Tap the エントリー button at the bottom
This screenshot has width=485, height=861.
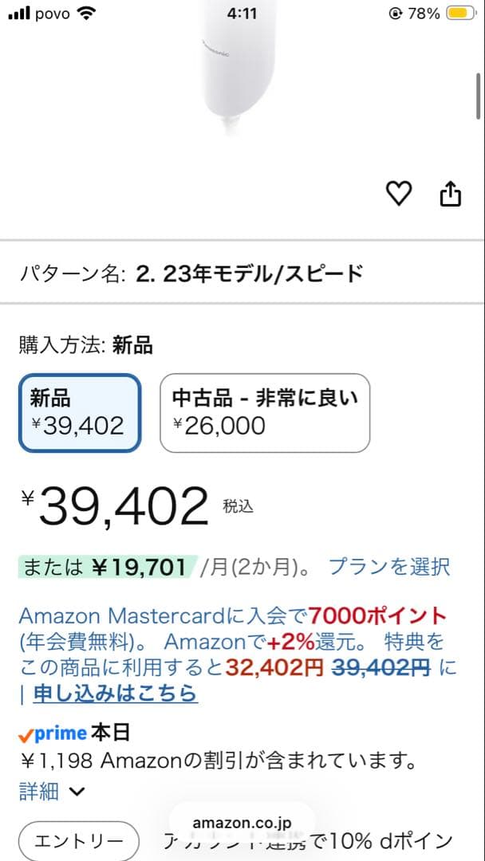point(77,842)
